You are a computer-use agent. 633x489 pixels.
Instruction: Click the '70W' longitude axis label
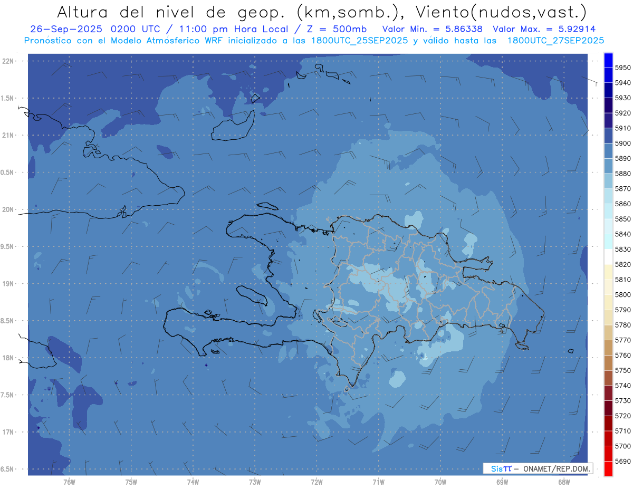click(x=440, y=482)
